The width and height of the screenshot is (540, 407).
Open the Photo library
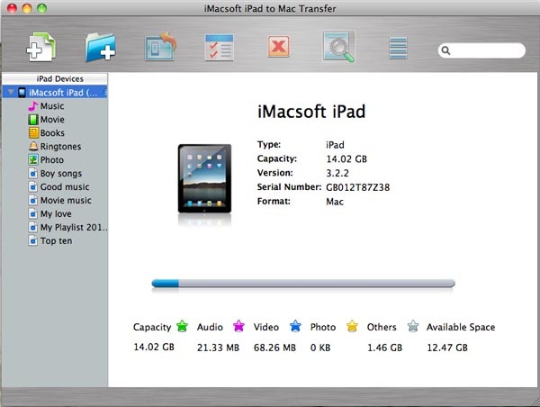click(x=52, y=160)
